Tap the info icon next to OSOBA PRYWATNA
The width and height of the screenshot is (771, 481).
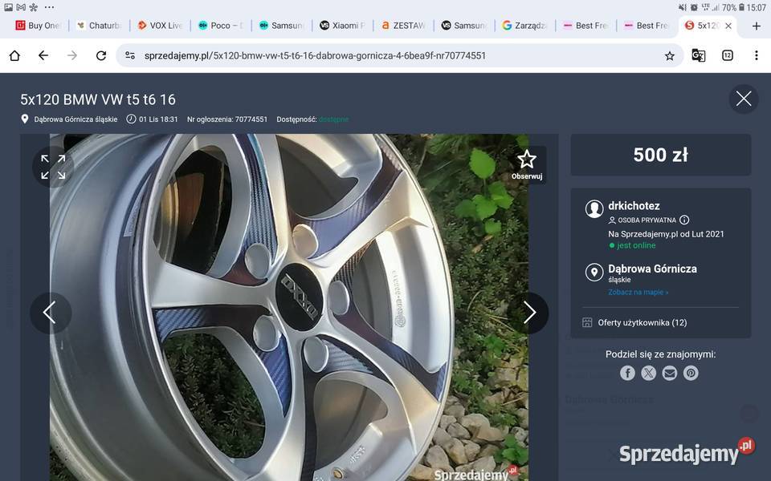click(x=683, y=220)
